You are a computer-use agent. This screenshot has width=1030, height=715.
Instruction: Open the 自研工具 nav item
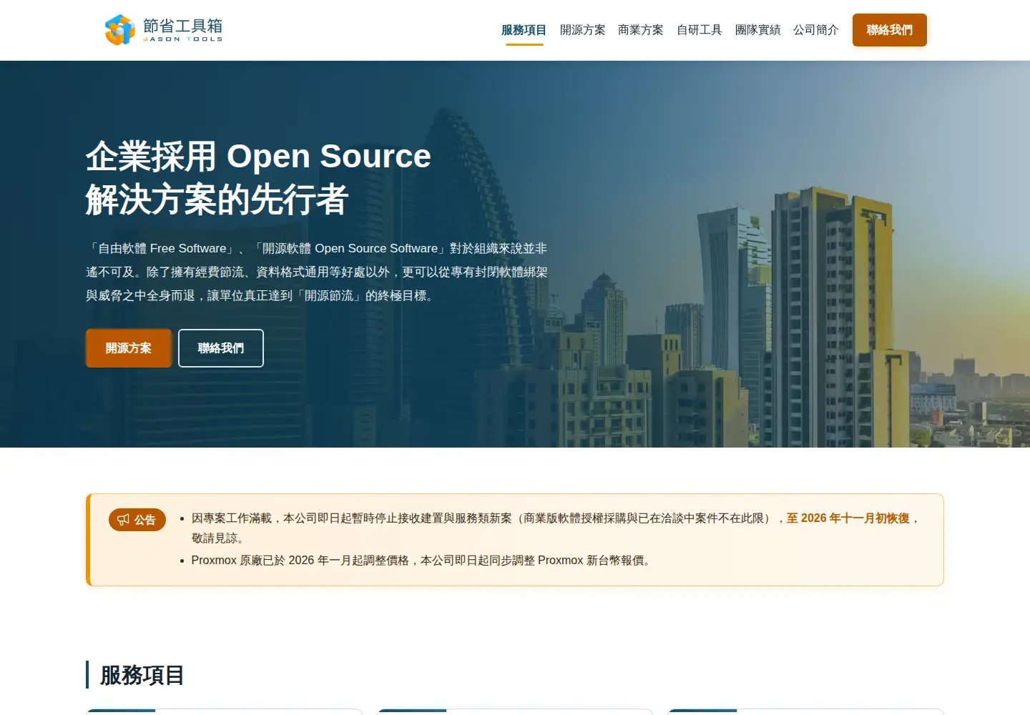700,30
